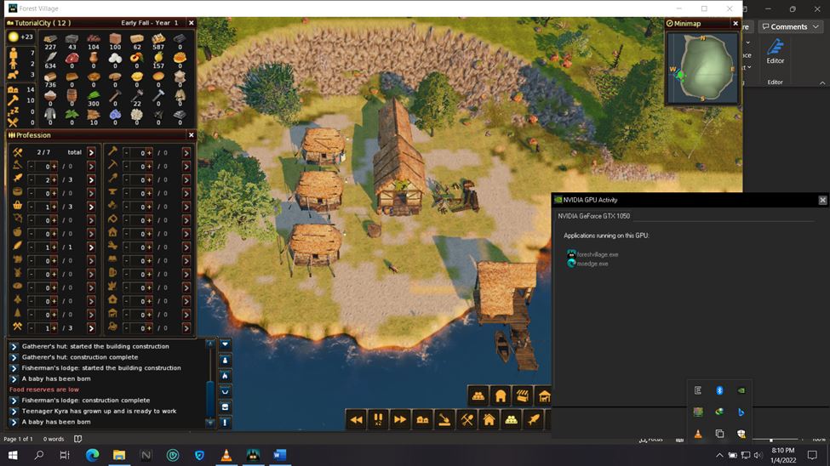Open the house building menu in bottom toolbar
This screenshot has height=466, width=830.
(489, 419)
